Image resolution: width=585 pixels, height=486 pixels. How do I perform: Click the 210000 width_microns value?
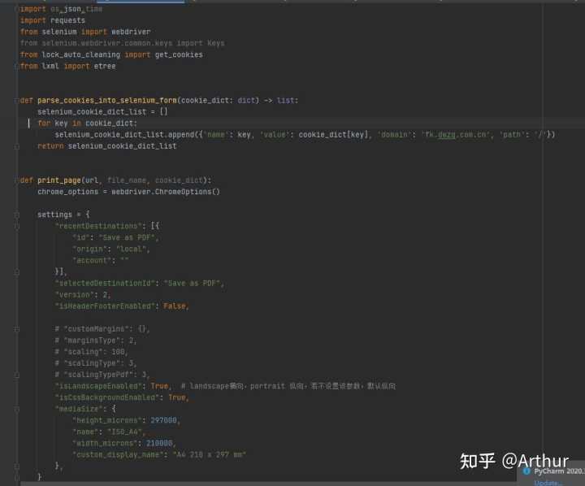[x=159, y=443]
